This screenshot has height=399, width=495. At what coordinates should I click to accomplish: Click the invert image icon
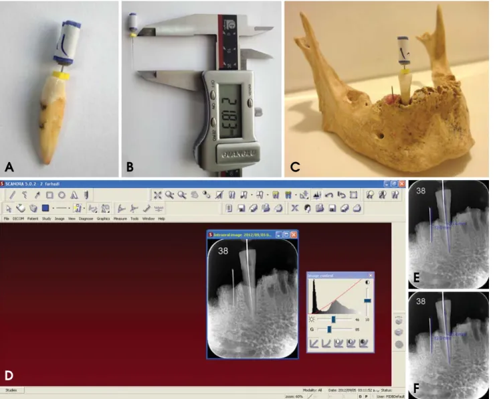(x=219, y=195)
